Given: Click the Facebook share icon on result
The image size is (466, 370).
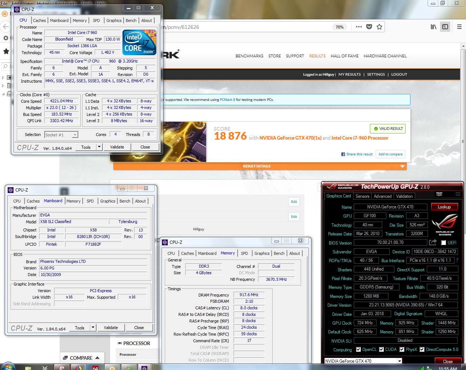Looking at the screenshot, I should click(x=343, y=154).
